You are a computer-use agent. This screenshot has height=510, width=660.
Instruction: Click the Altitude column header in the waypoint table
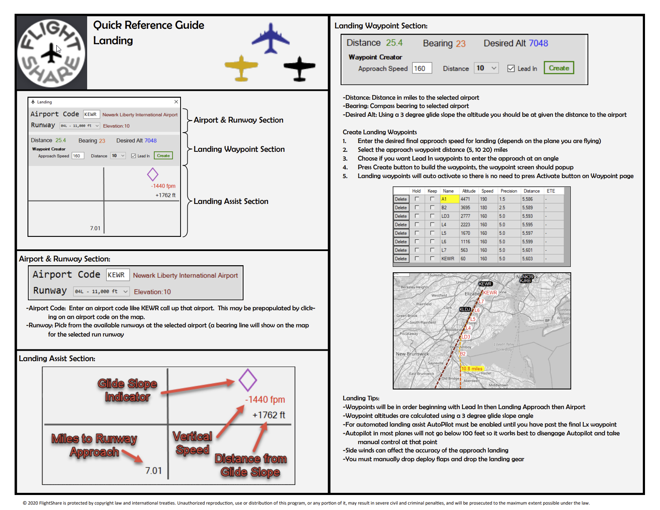point(469,191)
